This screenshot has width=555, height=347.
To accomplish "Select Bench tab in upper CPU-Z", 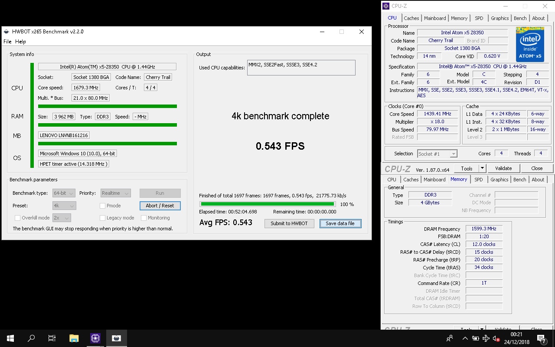I will [520, 18].
